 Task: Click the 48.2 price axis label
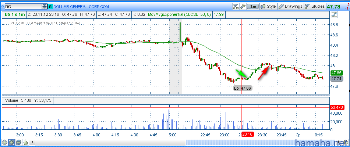click(x=334, y=55)
